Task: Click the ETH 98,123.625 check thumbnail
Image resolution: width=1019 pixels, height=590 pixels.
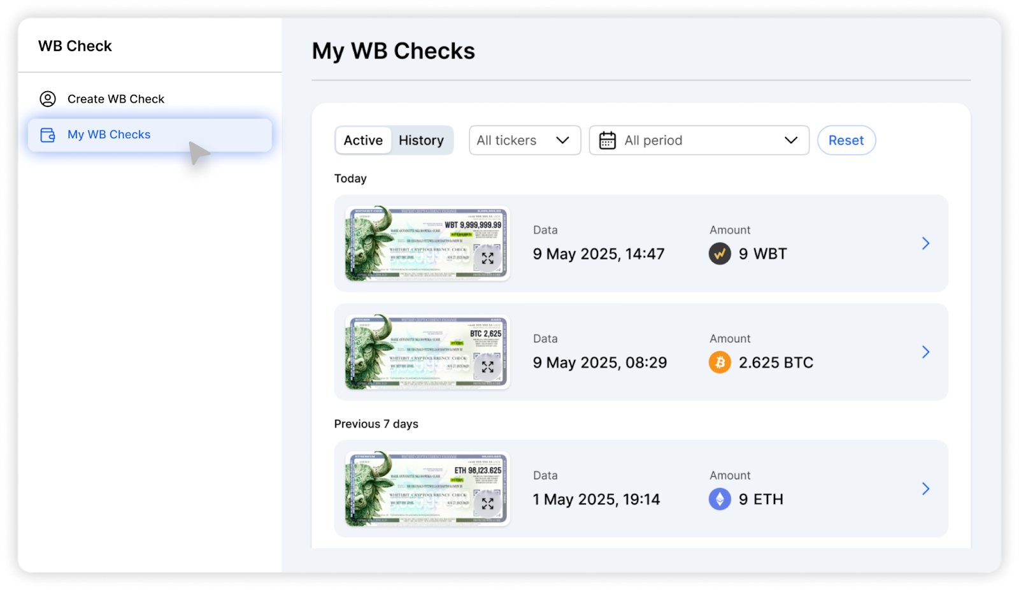Action: [414, 489]
